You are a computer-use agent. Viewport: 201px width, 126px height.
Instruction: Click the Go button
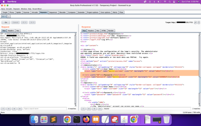[x=6, y=22]
